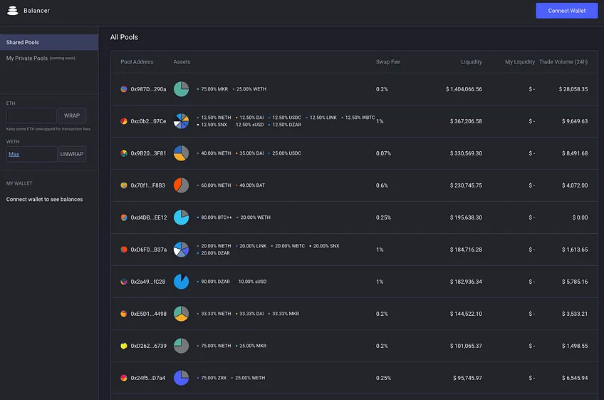Click the Balancer logo icon
This screenshot has width=604, height=400.
[13, 11]
